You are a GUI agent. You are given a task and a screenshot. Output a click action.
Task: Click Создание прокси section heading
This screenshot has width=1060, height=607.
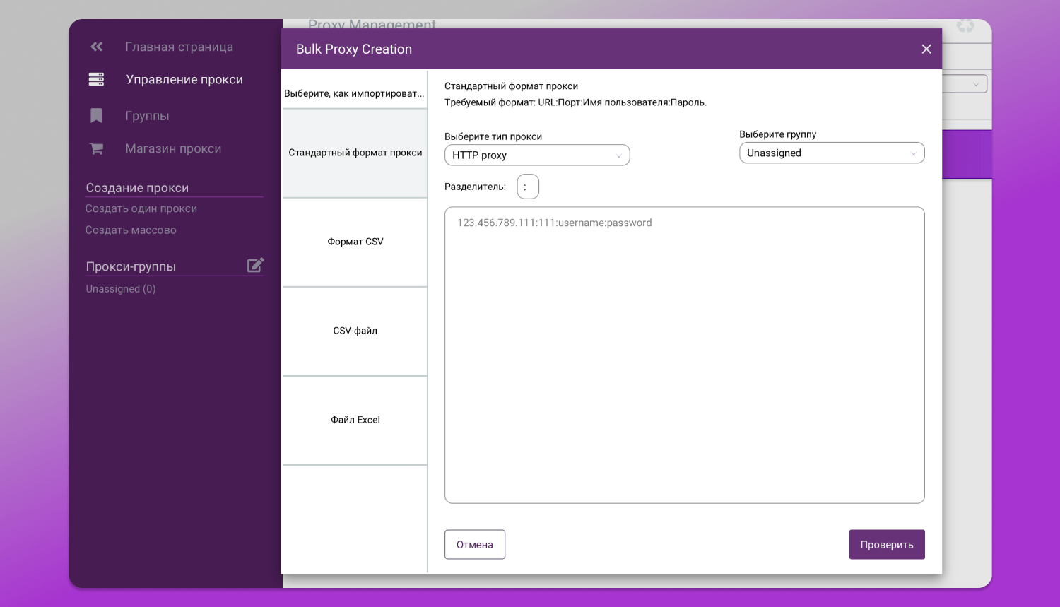(137, 188)
